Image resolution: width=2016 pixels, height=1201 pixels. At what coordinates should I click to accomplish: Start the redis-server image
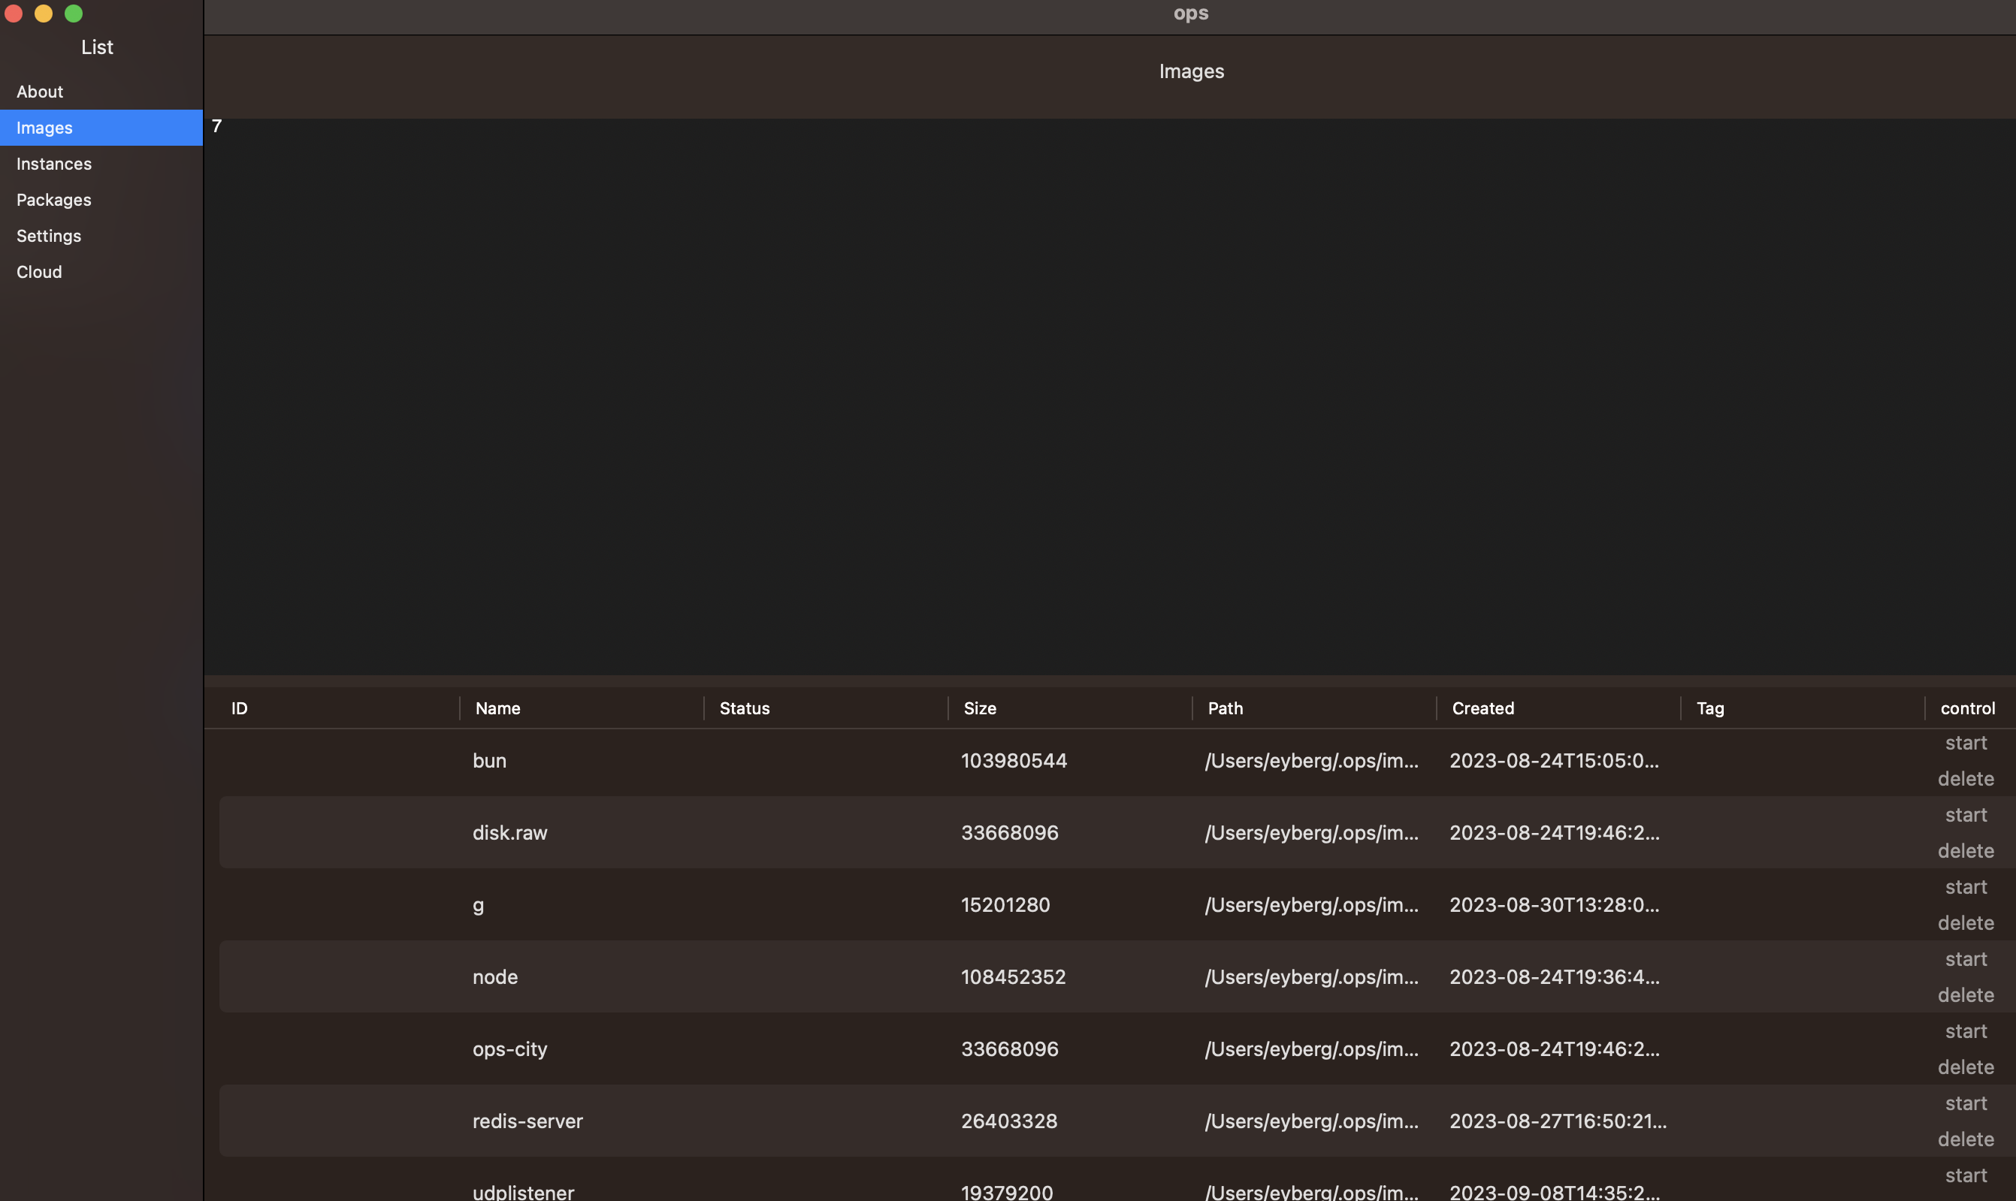coord(1966,1103)
